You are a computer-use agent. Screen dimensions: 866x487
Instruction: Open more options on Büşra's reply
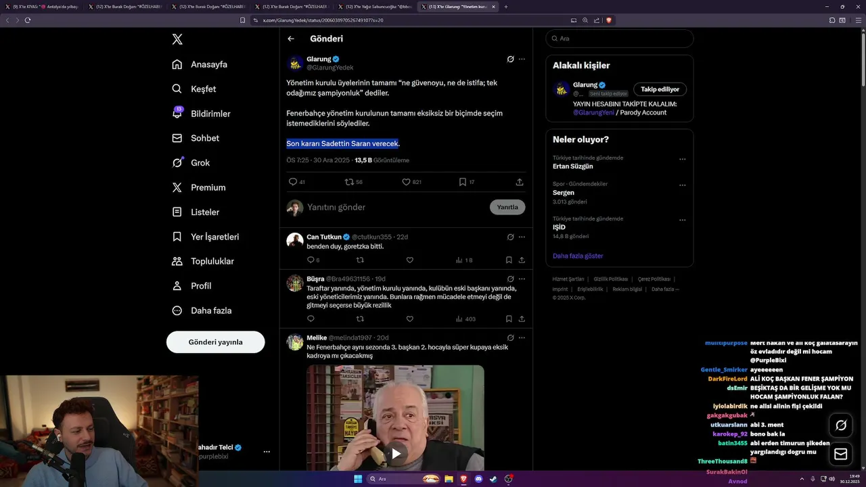pyautogui.click(x=522, y=279)
